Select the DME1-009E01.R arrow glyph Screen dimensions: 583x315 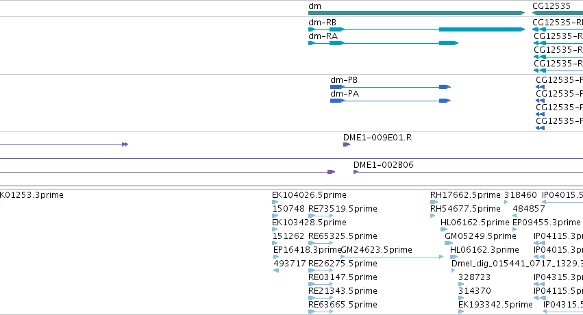[347, 144]
